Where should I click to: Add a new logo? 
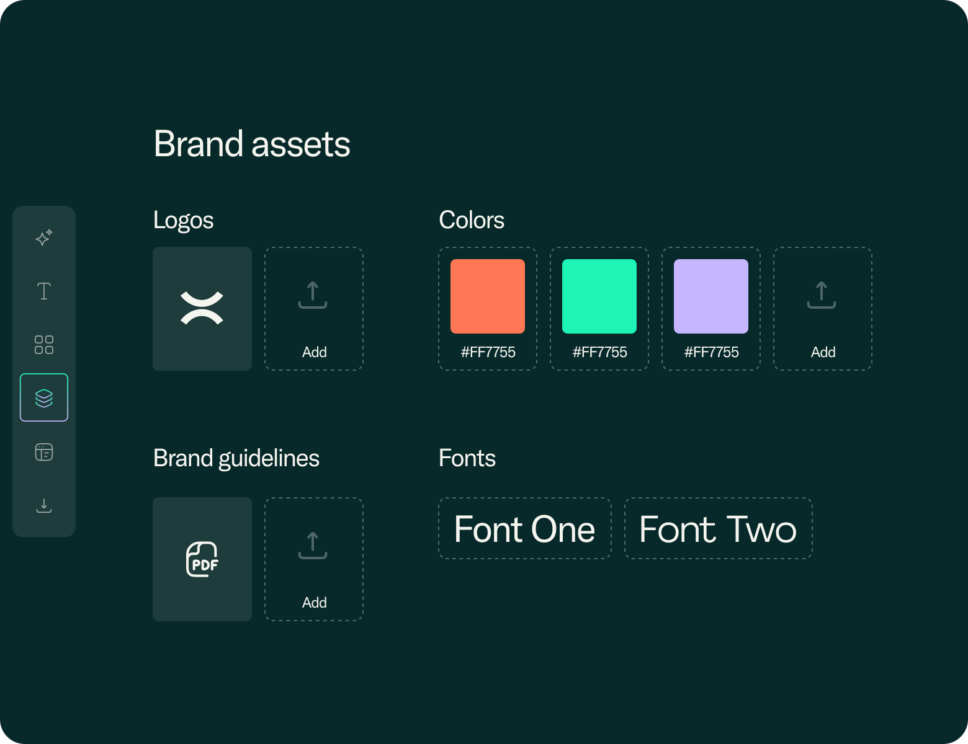pos(314,309)
